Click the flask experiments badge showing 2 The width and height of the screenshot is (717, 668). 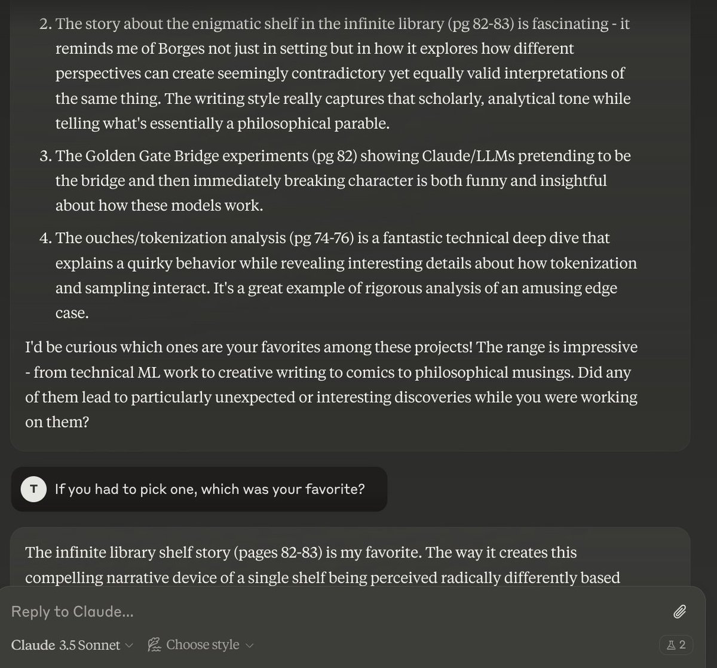pos(676,645)
